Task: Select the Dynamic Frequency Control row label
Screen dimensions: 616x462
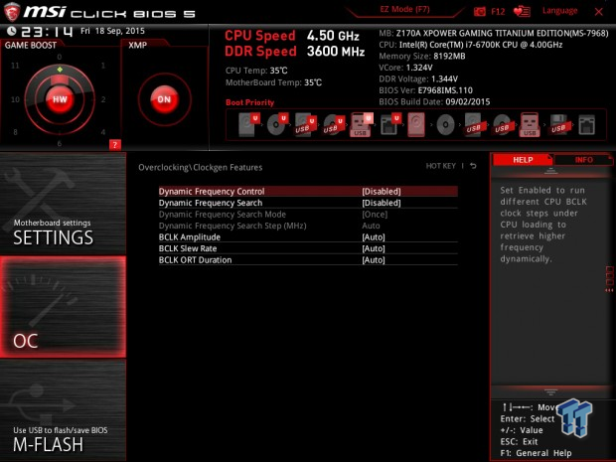Action: [x=212, y=192]
